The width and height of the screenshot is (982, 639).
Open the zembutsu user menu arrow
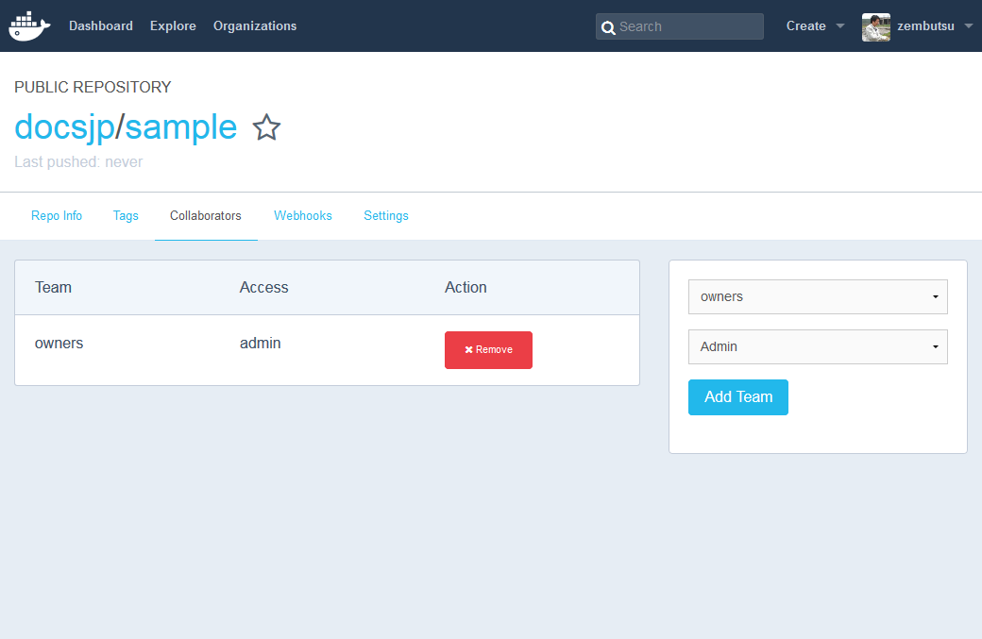click(968, 26)
